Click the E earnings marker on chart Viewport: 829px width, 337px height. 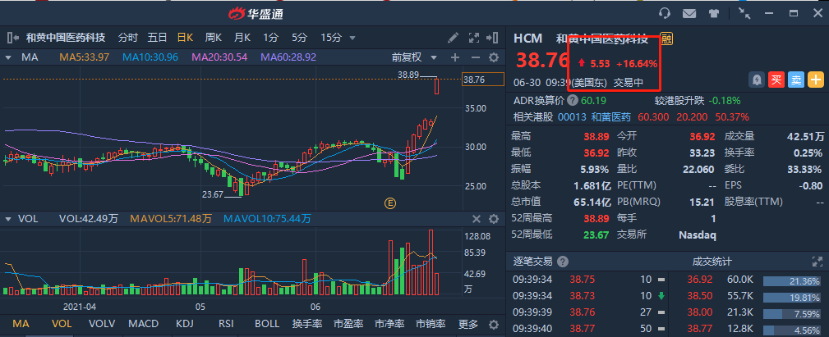[391, 203]
